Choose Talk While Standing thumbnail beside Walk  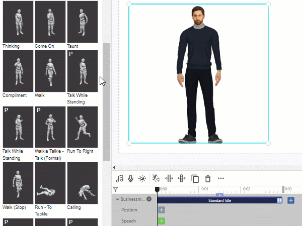tap(83, 71)
